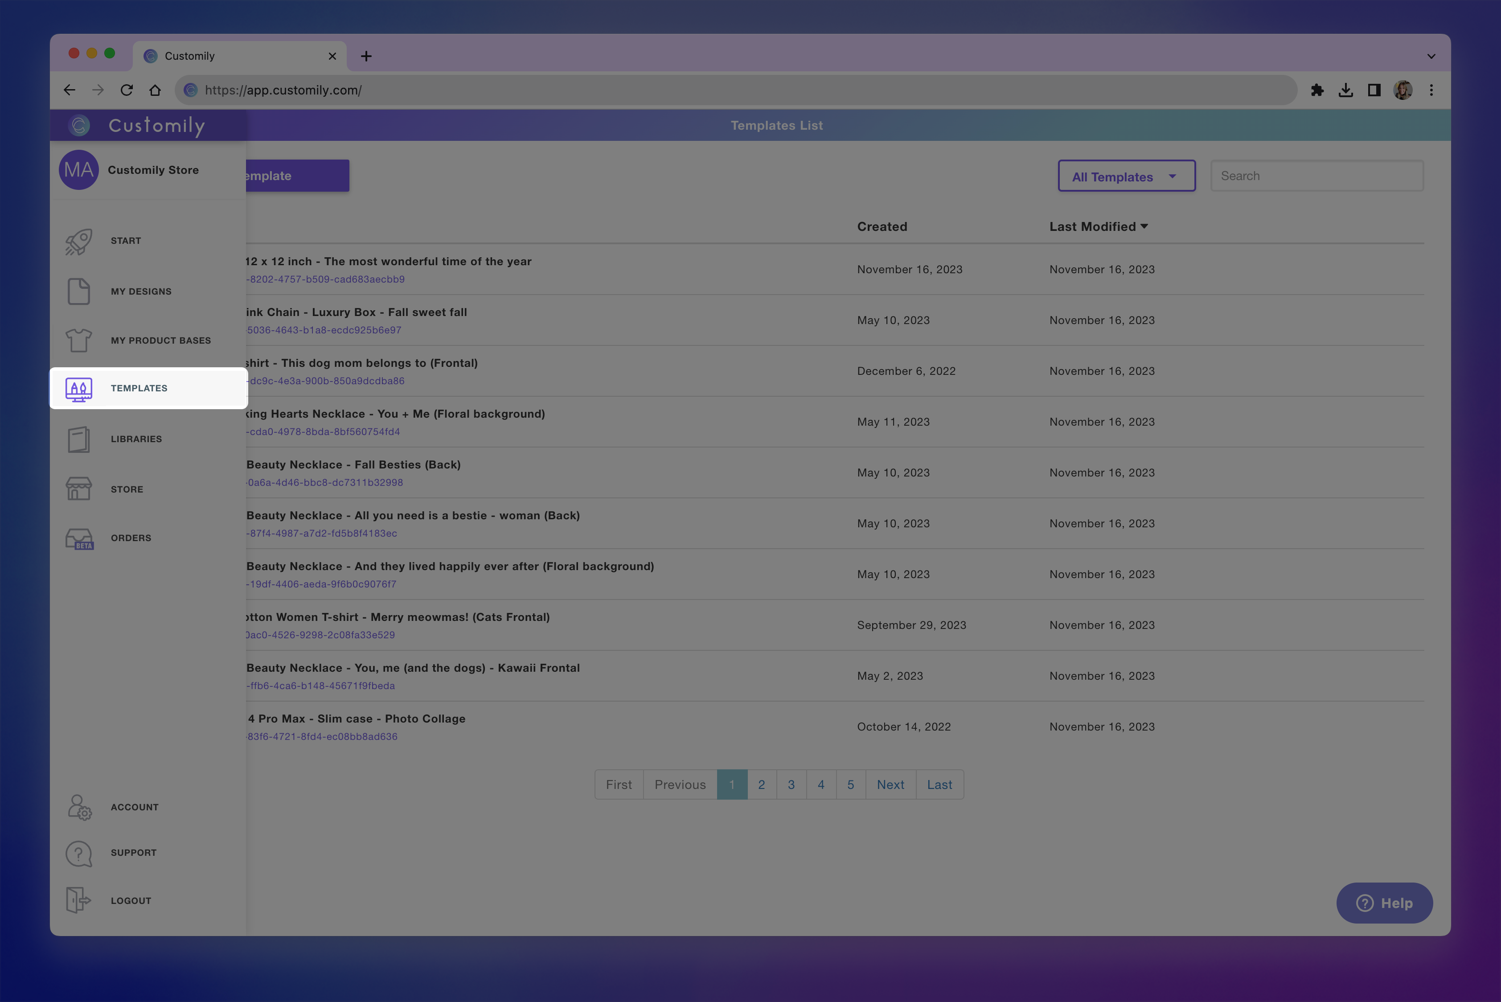Open Orders beta box icon

pos(78,539)
